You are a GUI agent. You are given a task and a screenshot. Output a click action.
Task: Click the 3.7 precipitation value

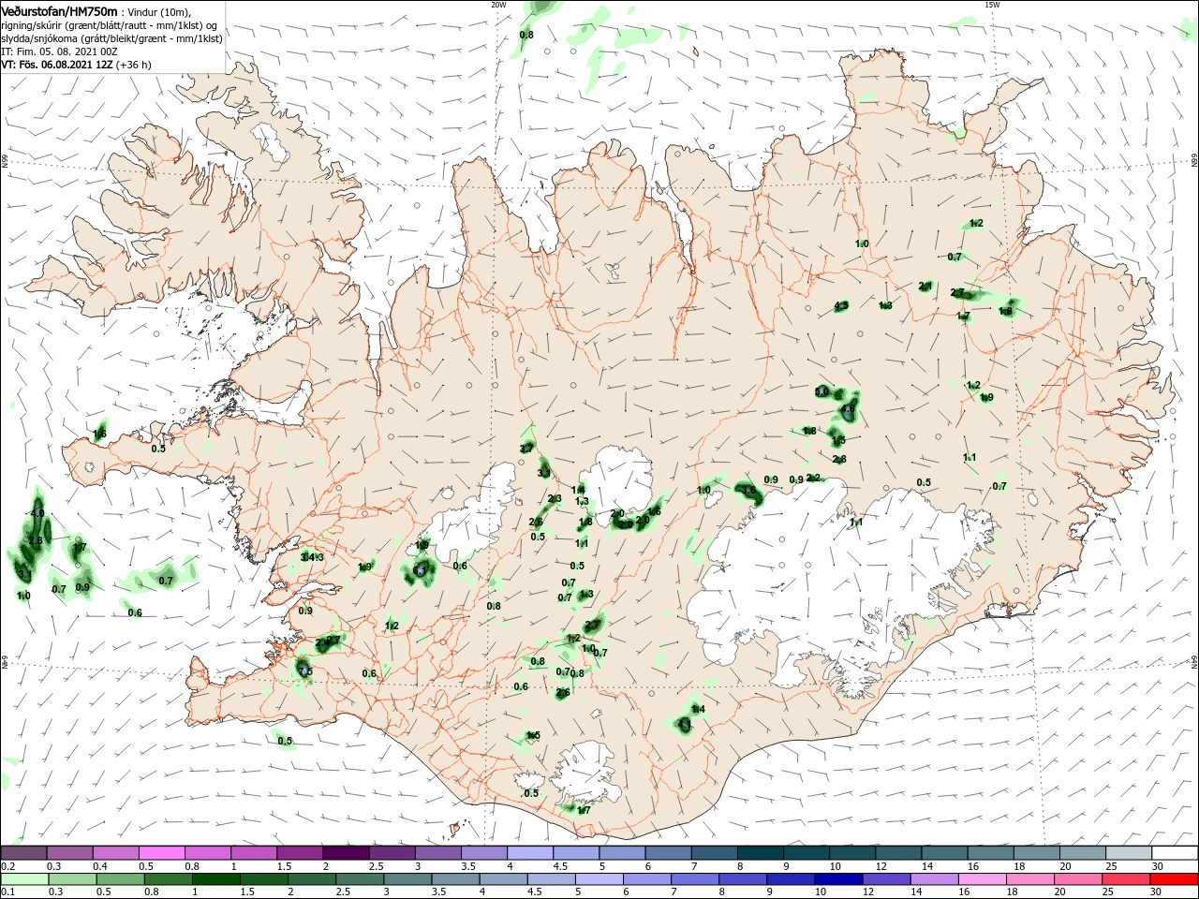(x=526, y=449)
